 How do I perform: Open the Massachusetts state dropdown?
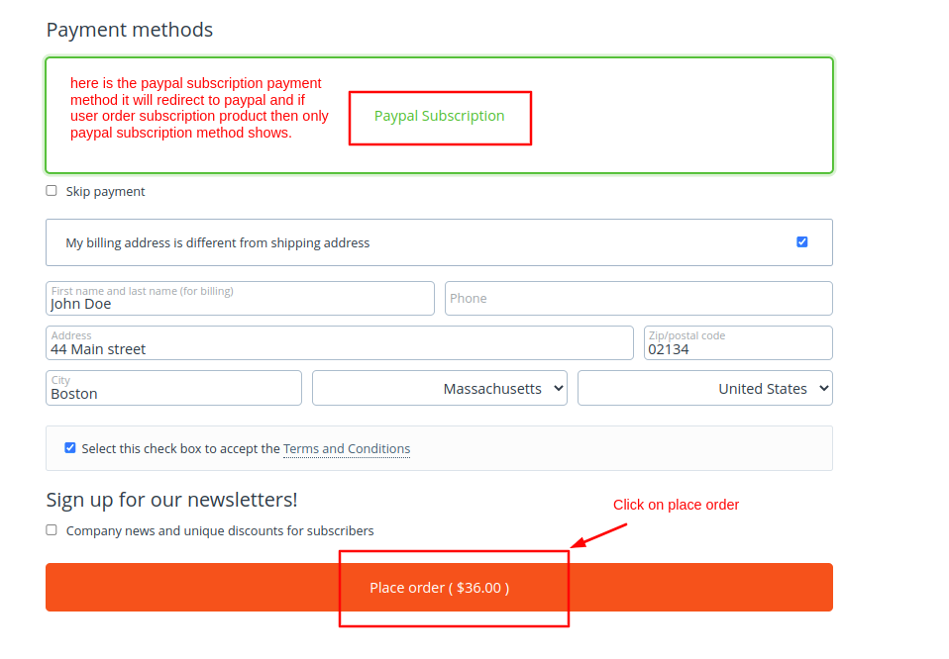[440, 388]
